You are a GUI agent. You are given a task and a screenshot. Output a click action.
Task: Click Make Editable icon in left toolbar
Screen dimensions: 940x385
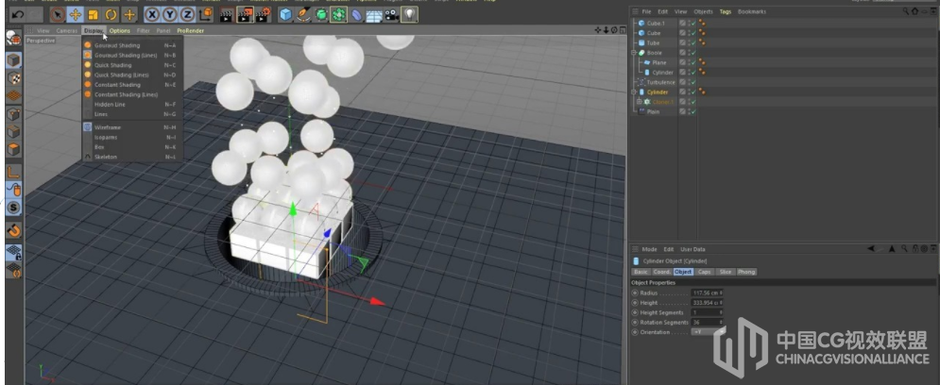click(13, 39)
